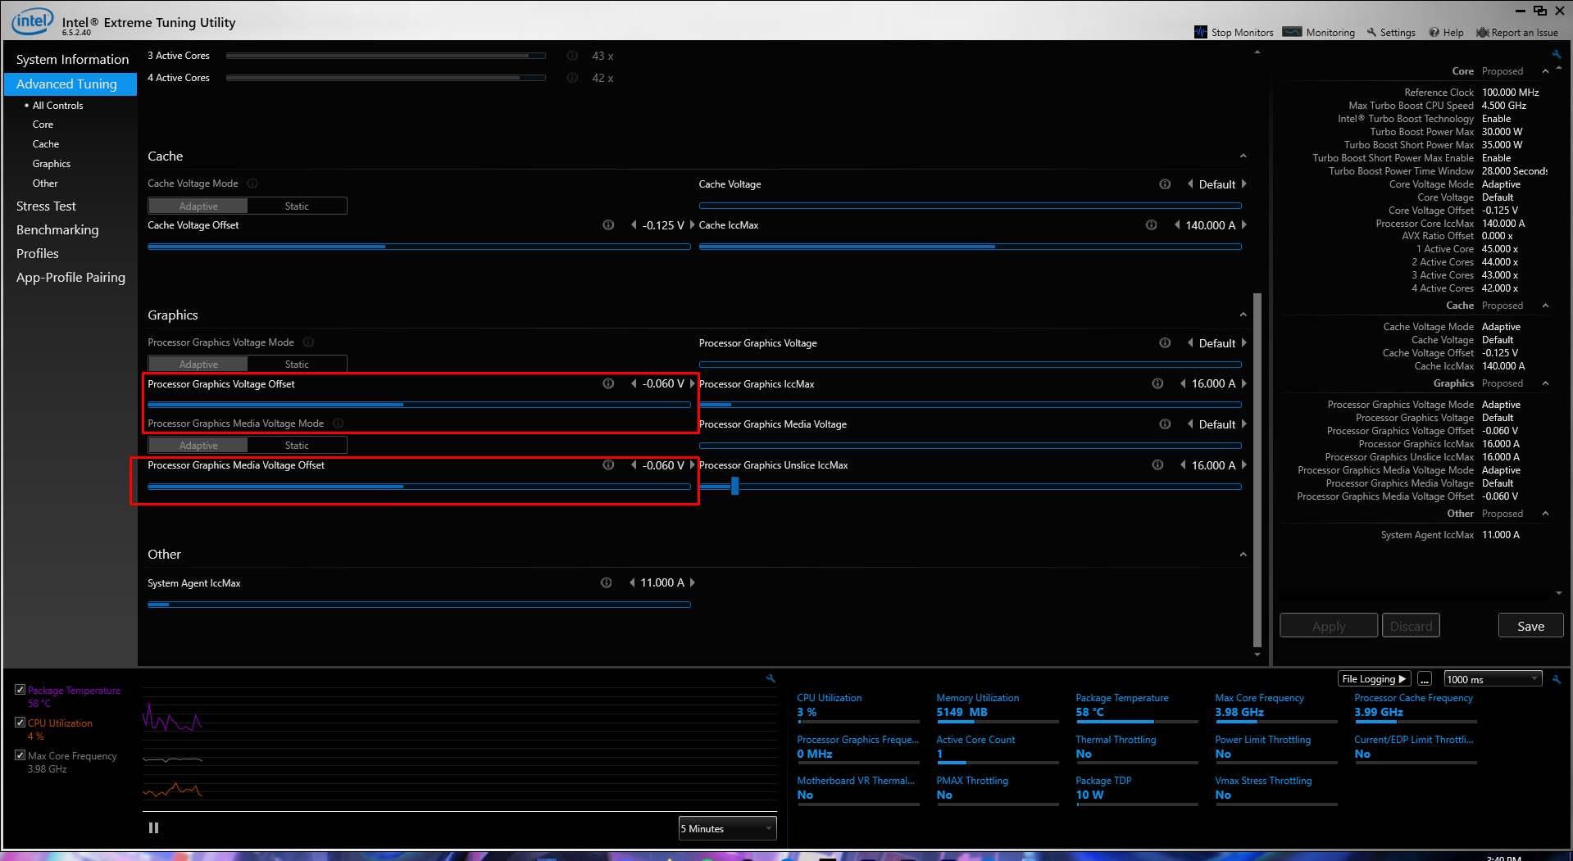The height and width of the screenshot is (861, 1573).
Task: Set Processor Graphics Media Voltage Mode to Static
Action: click(297, 446)
